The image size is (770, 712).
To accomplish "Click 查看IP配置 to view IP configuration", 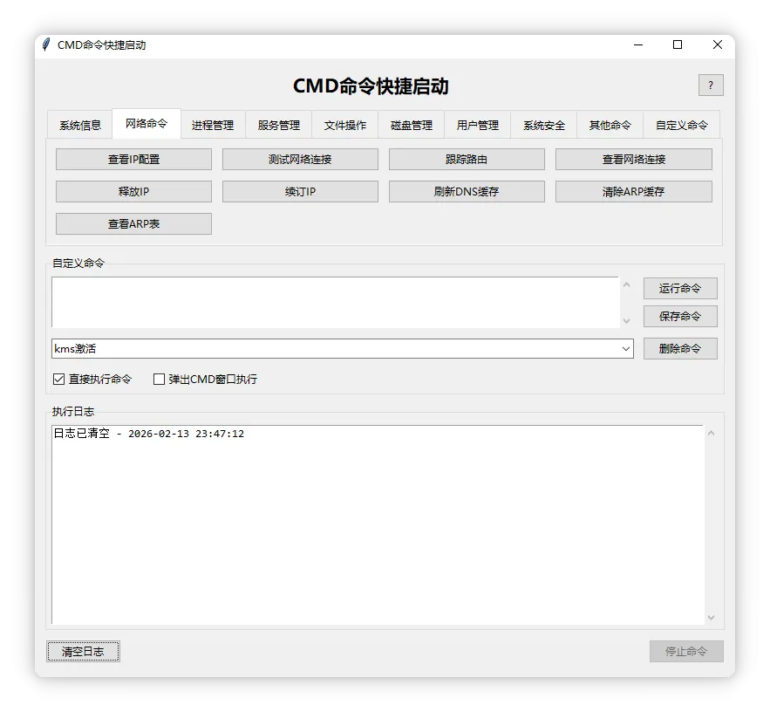I will point(133,159).
